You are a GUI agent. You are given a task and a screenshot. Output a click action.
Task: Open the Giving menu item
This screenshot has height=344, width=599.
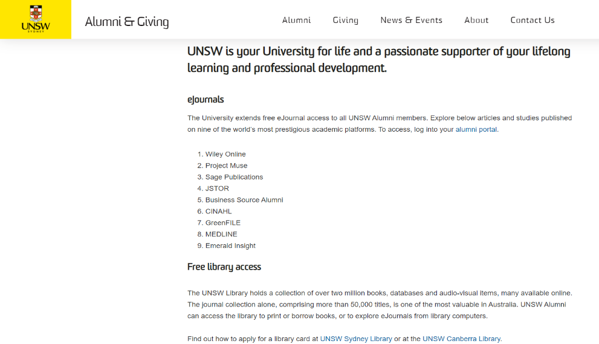point(345,21)
